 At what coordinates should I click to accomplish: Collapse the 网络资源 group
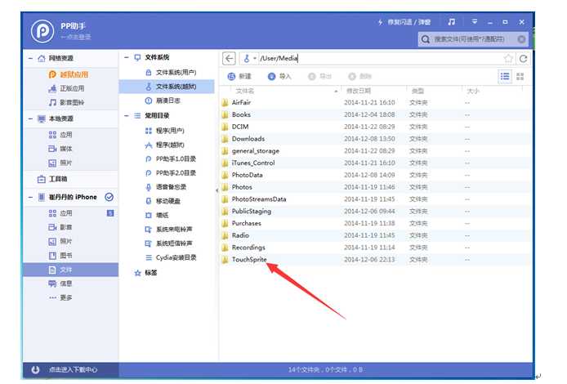click(30, 58)
